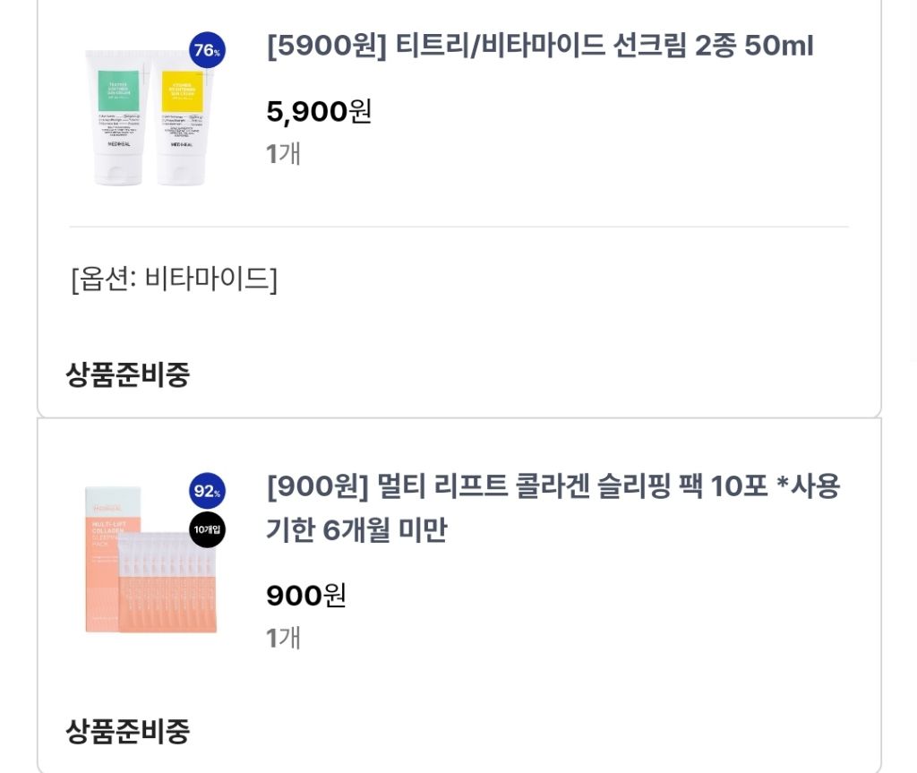Click the 76% discount badge

[x=207, y=50]
